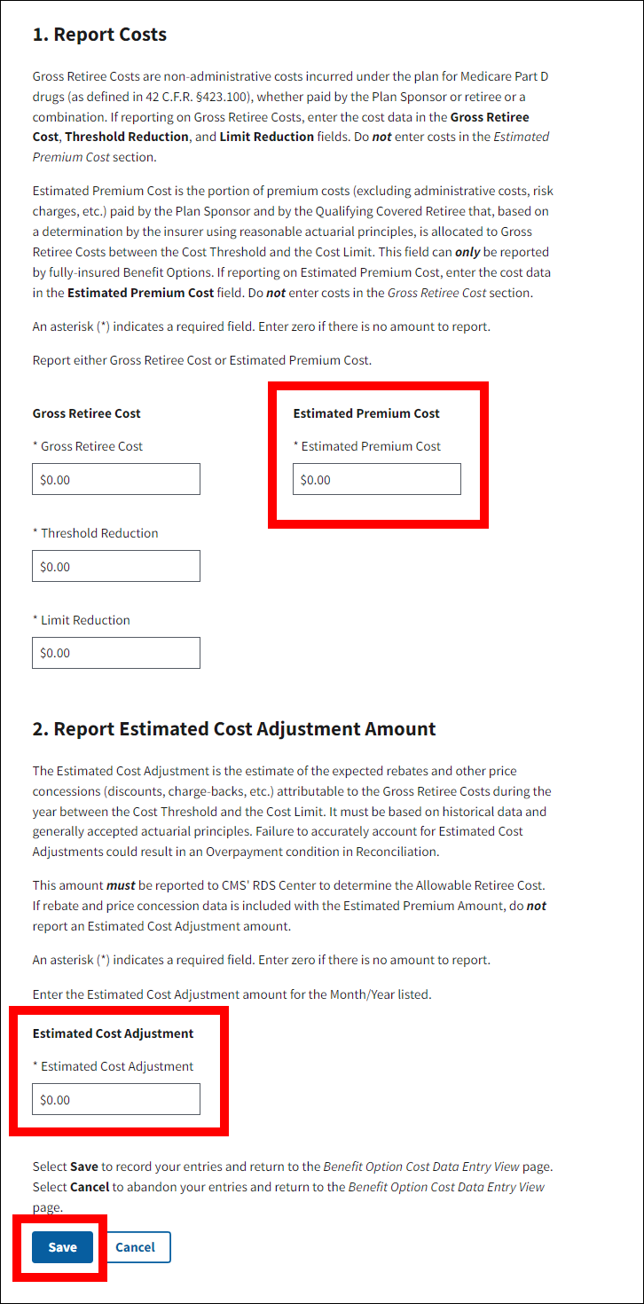Image resolution: width=644 pixels, height=1304 pixels.
Task: Focus the Threshold Reduction amount field
Action: tap(115, 566)
